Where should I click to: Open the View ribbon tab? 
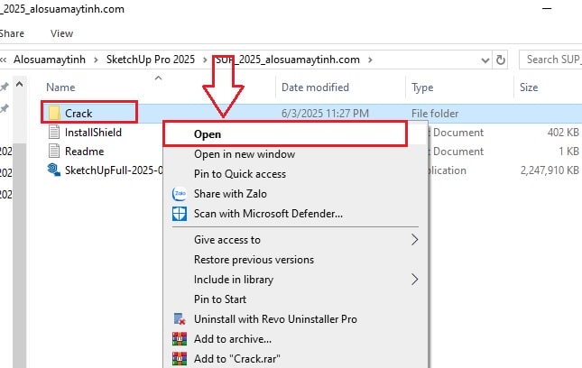(61, 33)
